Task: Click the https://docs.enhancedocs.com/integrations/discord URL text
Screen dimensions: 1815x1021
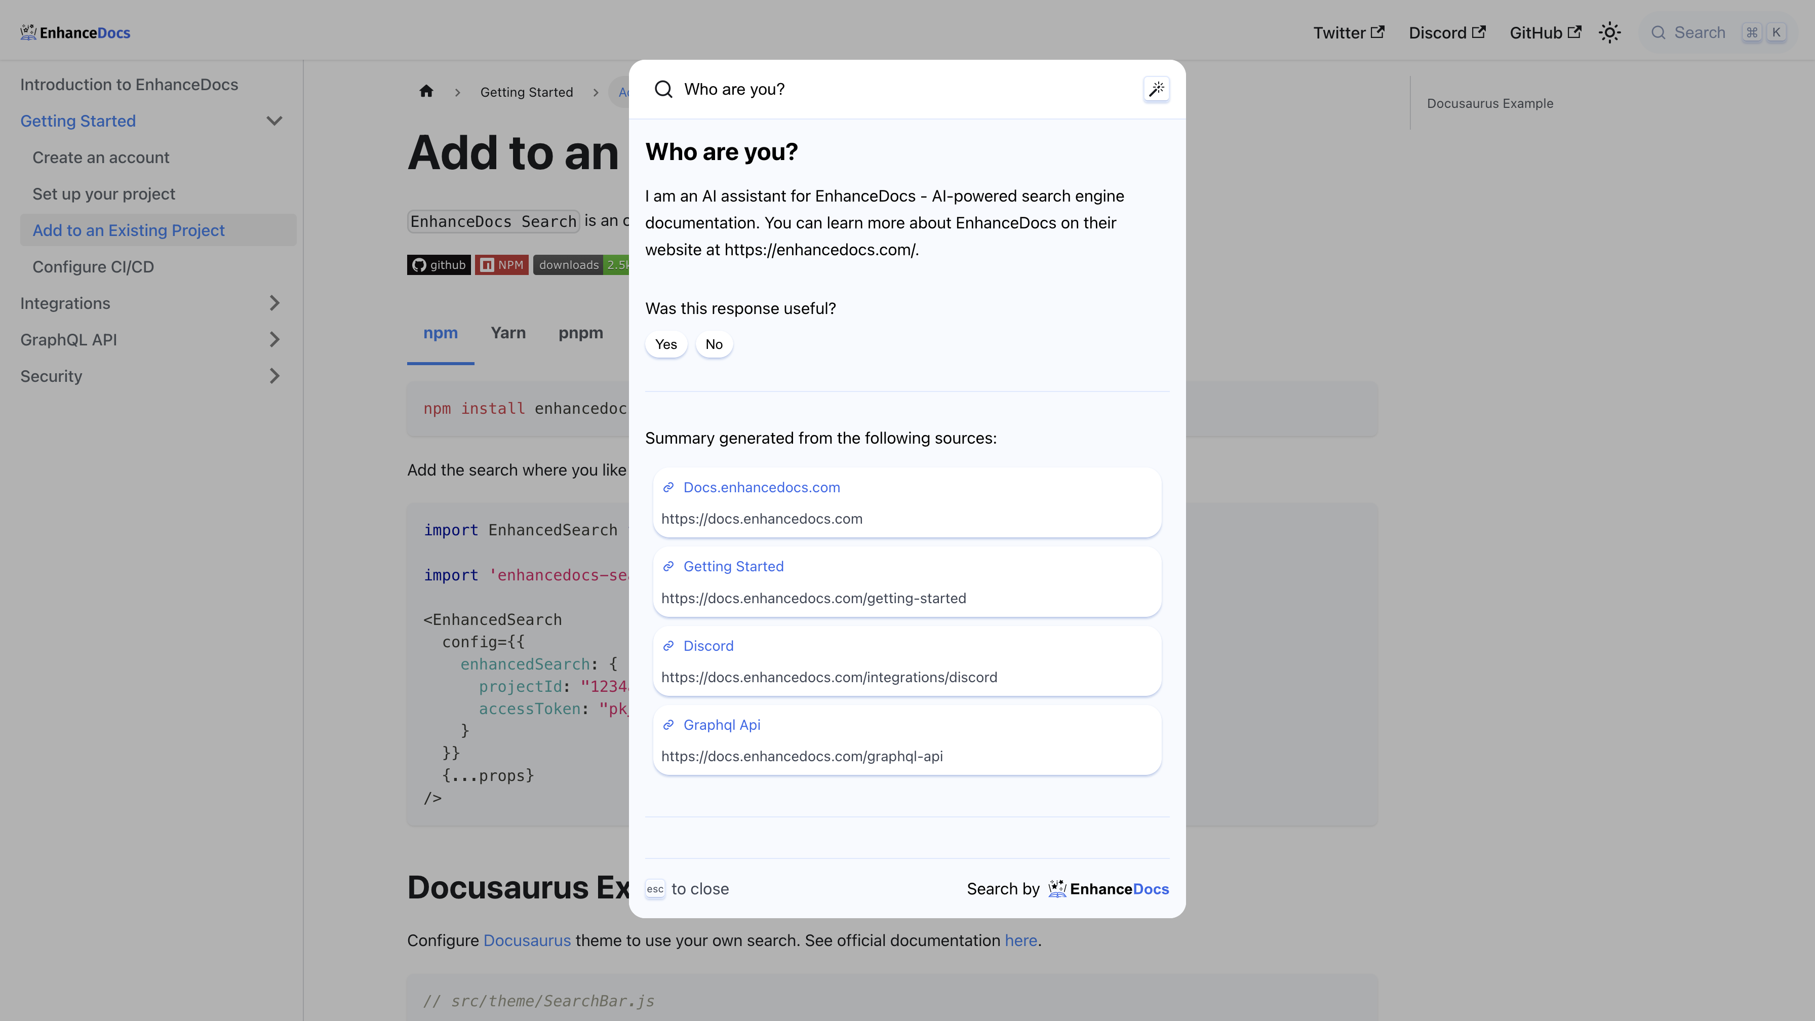Action: coord(828,677)
